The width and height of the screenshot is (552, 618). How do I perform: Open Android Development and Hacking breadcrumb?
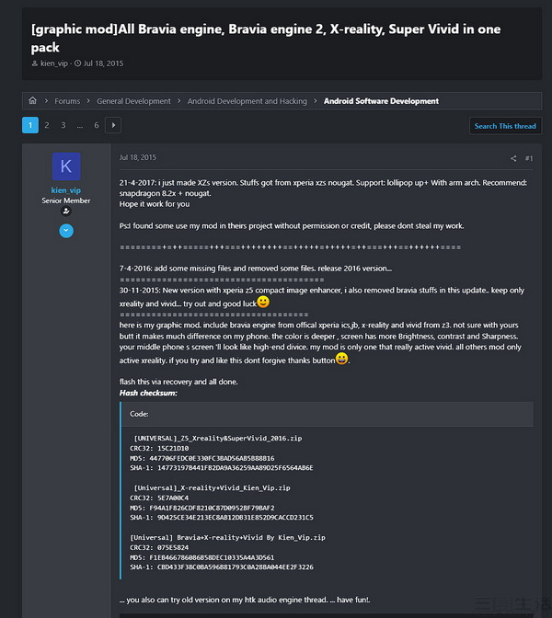pos(247,101)
